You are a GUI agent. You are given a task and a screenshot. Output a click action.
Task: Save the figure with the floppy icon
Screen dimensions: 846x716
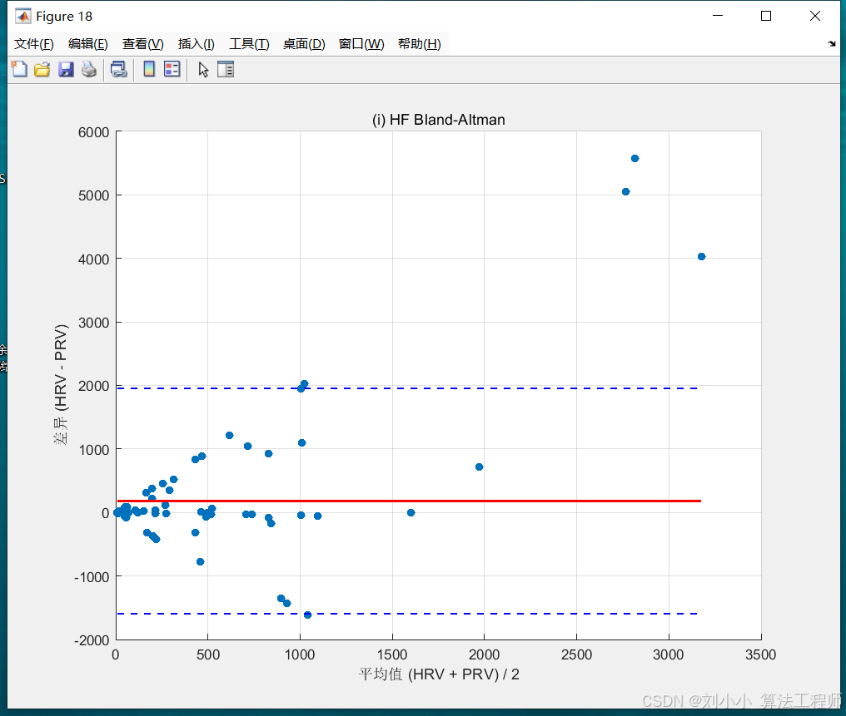point(66,70)
